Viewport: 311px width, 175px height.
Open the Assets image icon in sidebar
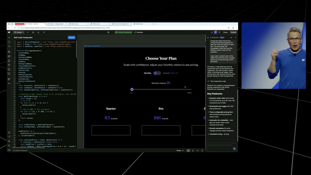pos(9,69)
